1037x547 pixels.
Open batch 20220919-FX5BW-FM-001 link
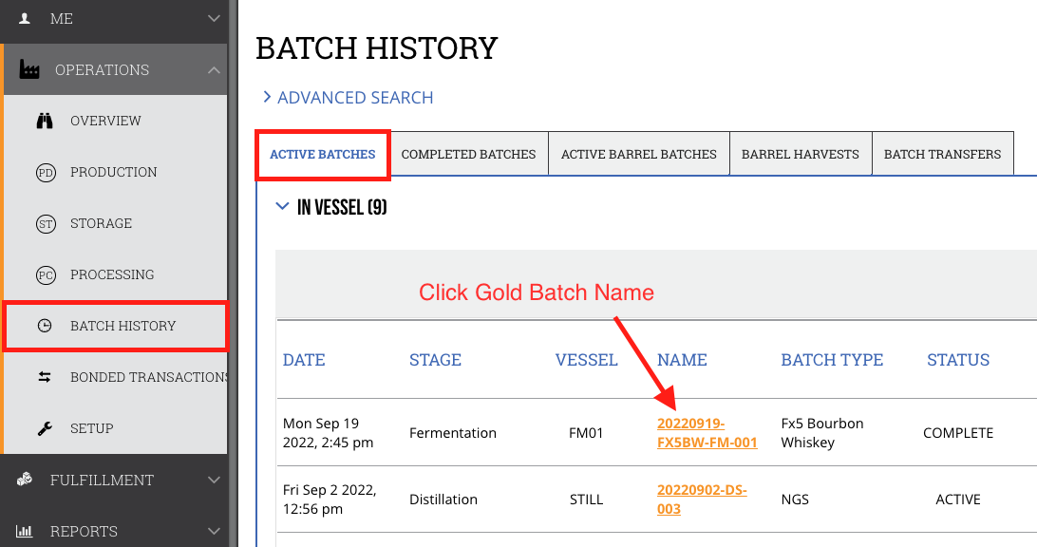[707, 433]
